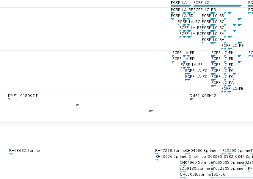Select protein PGRP-LA-PC
Image resolution: width=253 pixels, height=179 pixels.
point(188,80)
